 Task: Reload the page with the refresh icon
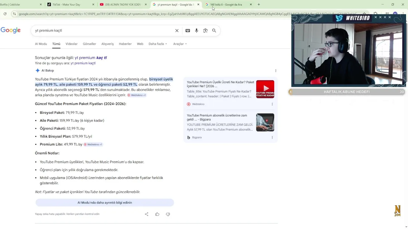click(x=5, y=14)
